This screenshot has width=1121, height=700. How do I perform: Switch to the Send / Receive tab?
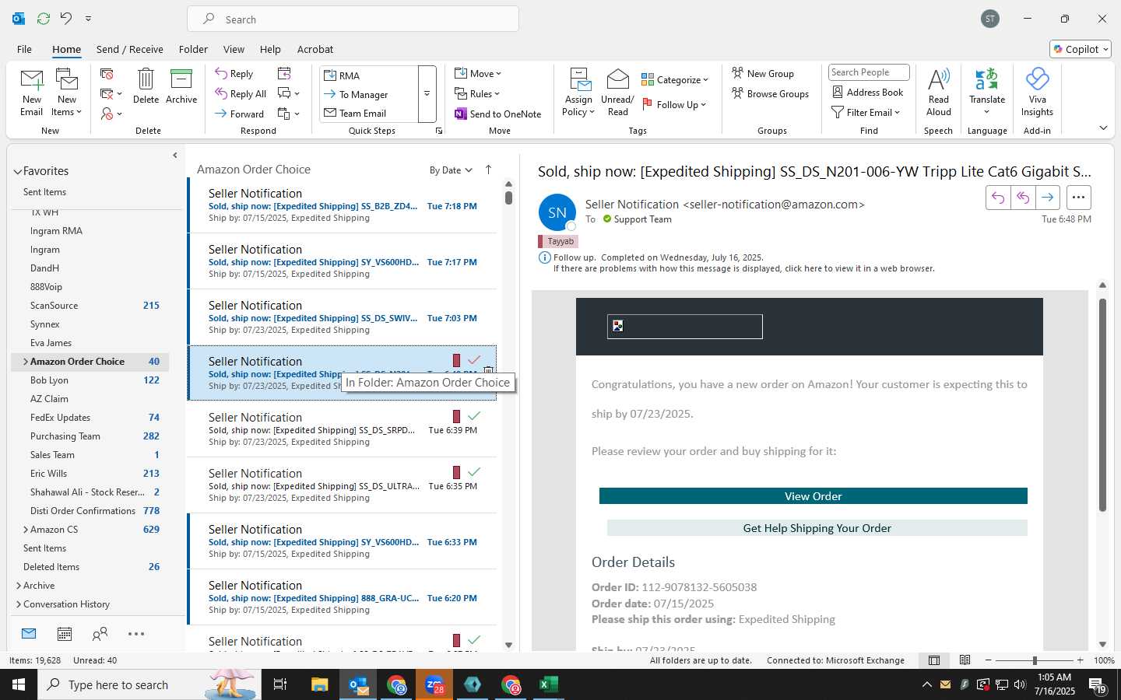pos(130,49)
